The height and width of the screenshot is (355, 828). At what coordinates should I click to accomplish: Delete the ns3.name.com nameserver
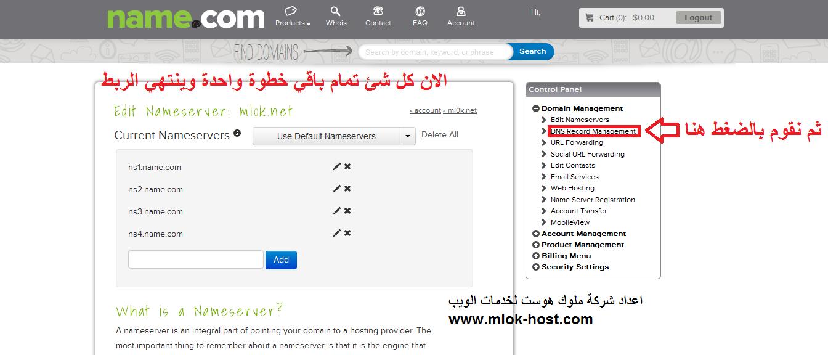[347, 211]
